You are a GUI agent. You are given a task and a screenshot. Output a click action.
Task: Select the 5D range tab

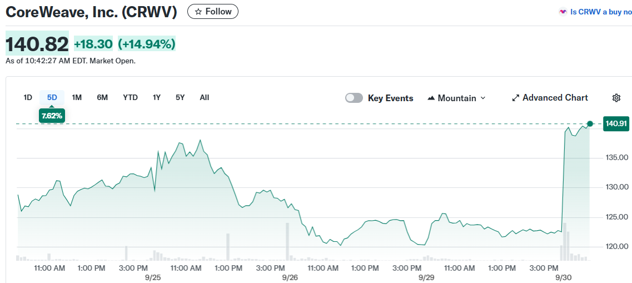[x=52, y=97]
